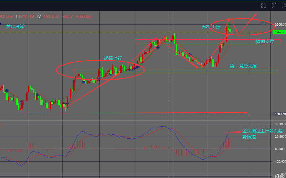The width and height of the screenshot is (286, 178).
Task: Select the 金叉稳定上行多头趋势稳定 annotation text
Action: pos(263,134)
